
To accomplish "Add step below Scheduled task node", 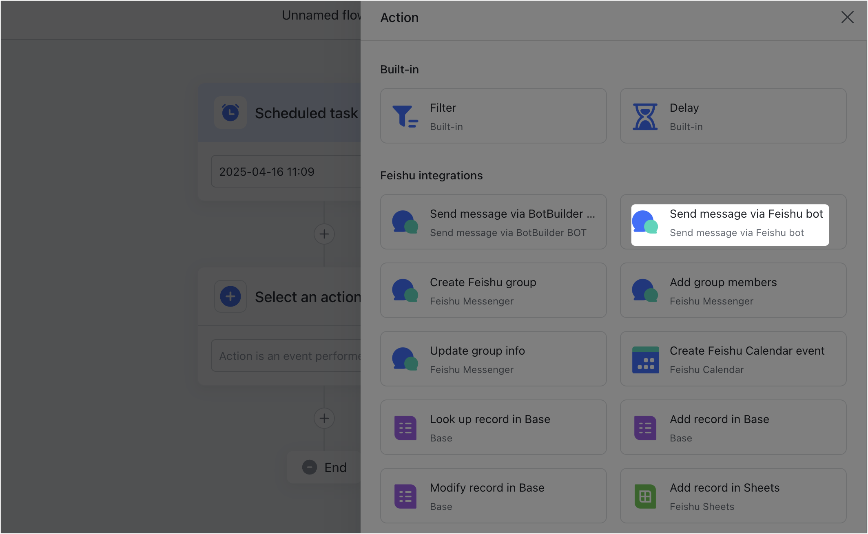I will (324, 234).
